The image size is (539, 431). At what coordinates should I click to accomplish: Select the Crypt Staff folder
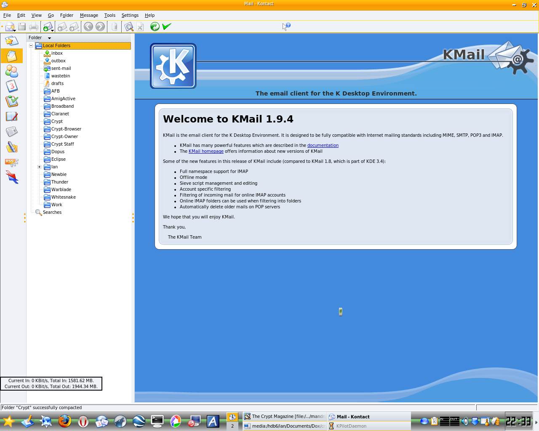(62, 144)
